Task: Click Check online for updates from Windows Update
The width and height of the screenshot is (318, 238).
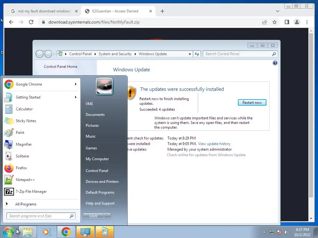Action: pyautogui.click(x=206, y=155)
